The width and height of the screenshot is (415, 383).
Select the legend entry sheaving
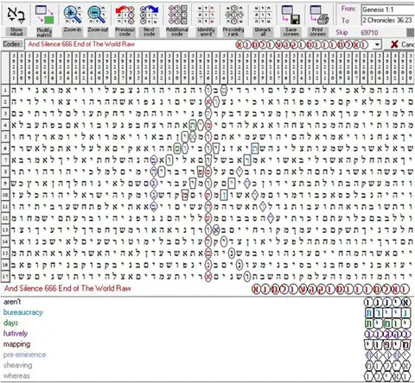(17, 365)
